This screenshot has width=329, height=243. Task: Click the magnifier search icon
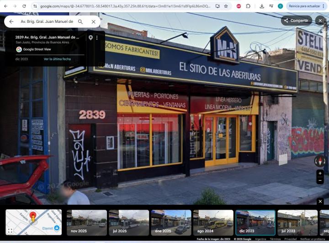[x=80, y=21]
